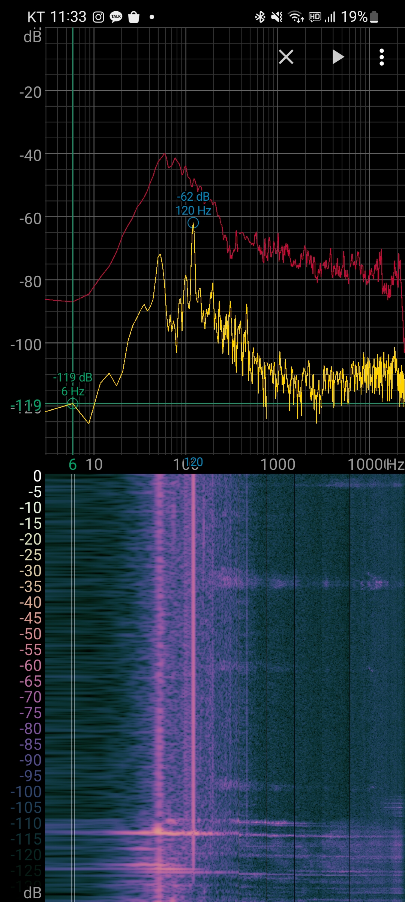Image resolution: width=405 pixels, height=902 pixels.
Task: Tap the Wi-Fi status icon
Action: 296,17
